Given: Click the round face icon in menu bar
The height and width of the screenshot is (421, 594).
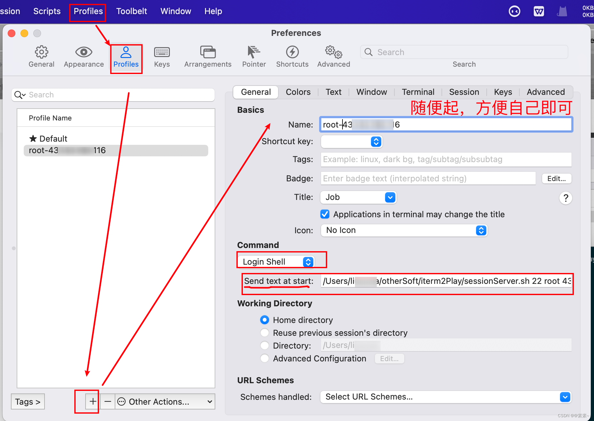Looking at the screenshot, I should click(514, 12).
